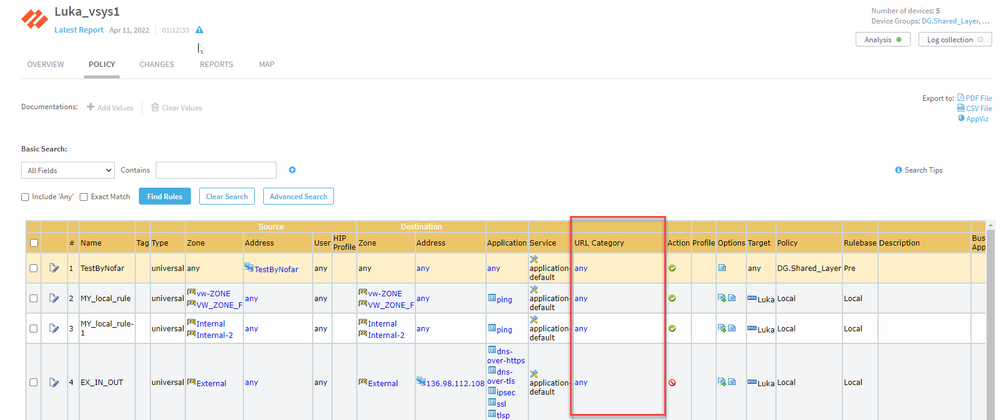
Task: Click the service tool icon in rule 2
Action: (534, 290)
